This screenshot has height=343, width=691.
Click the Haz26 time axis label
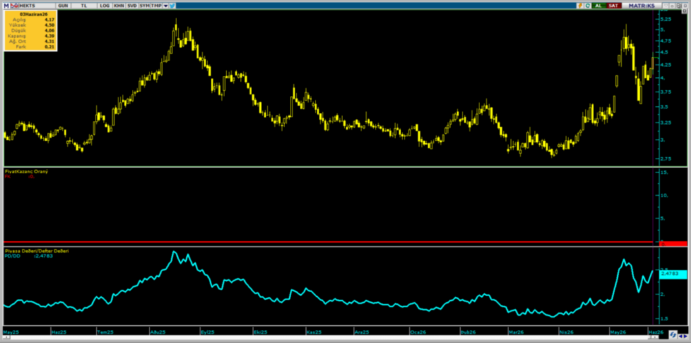point(656,332)
